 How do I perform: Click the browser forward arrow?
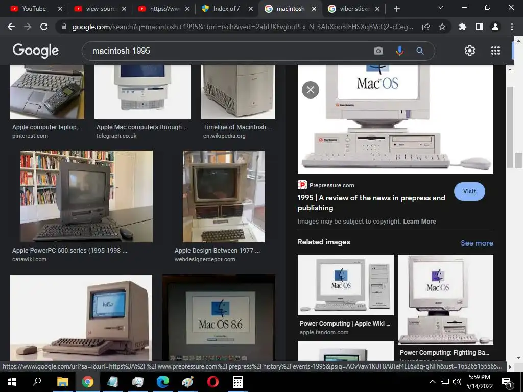(28, 27)
